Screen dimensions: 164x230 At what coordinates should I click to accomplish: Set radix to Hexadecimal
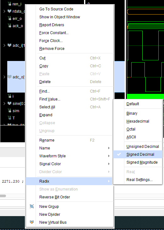point(138,121)
